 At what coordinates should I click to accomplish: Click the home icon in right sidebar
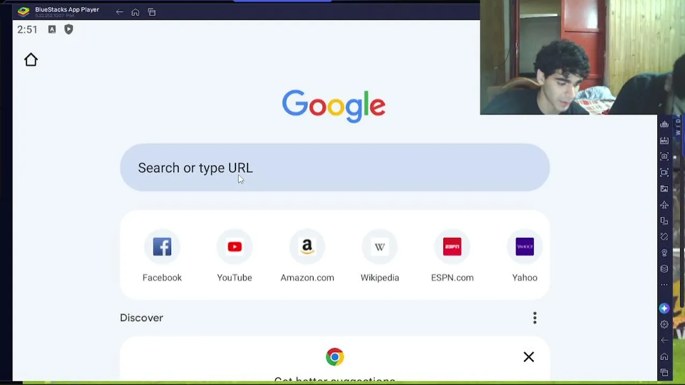click(x=664, y=357)
